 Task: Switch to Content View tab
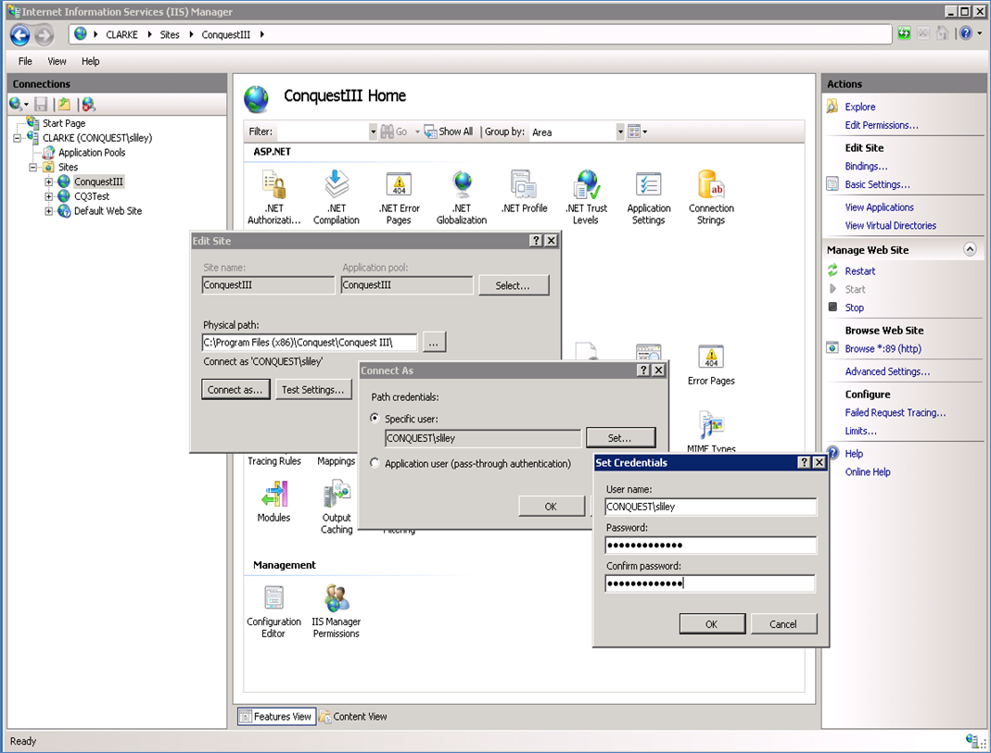pos(353,716)
